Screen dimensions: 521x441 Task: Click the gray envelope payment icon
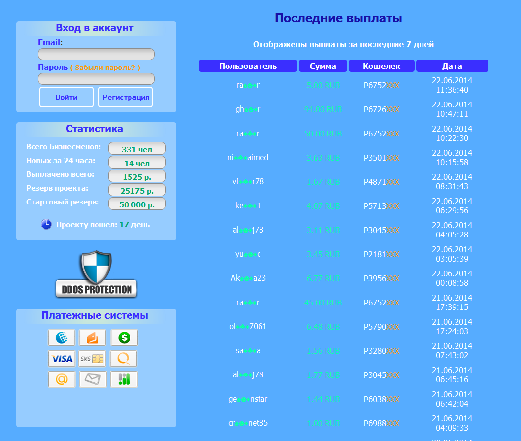point(93,379)
